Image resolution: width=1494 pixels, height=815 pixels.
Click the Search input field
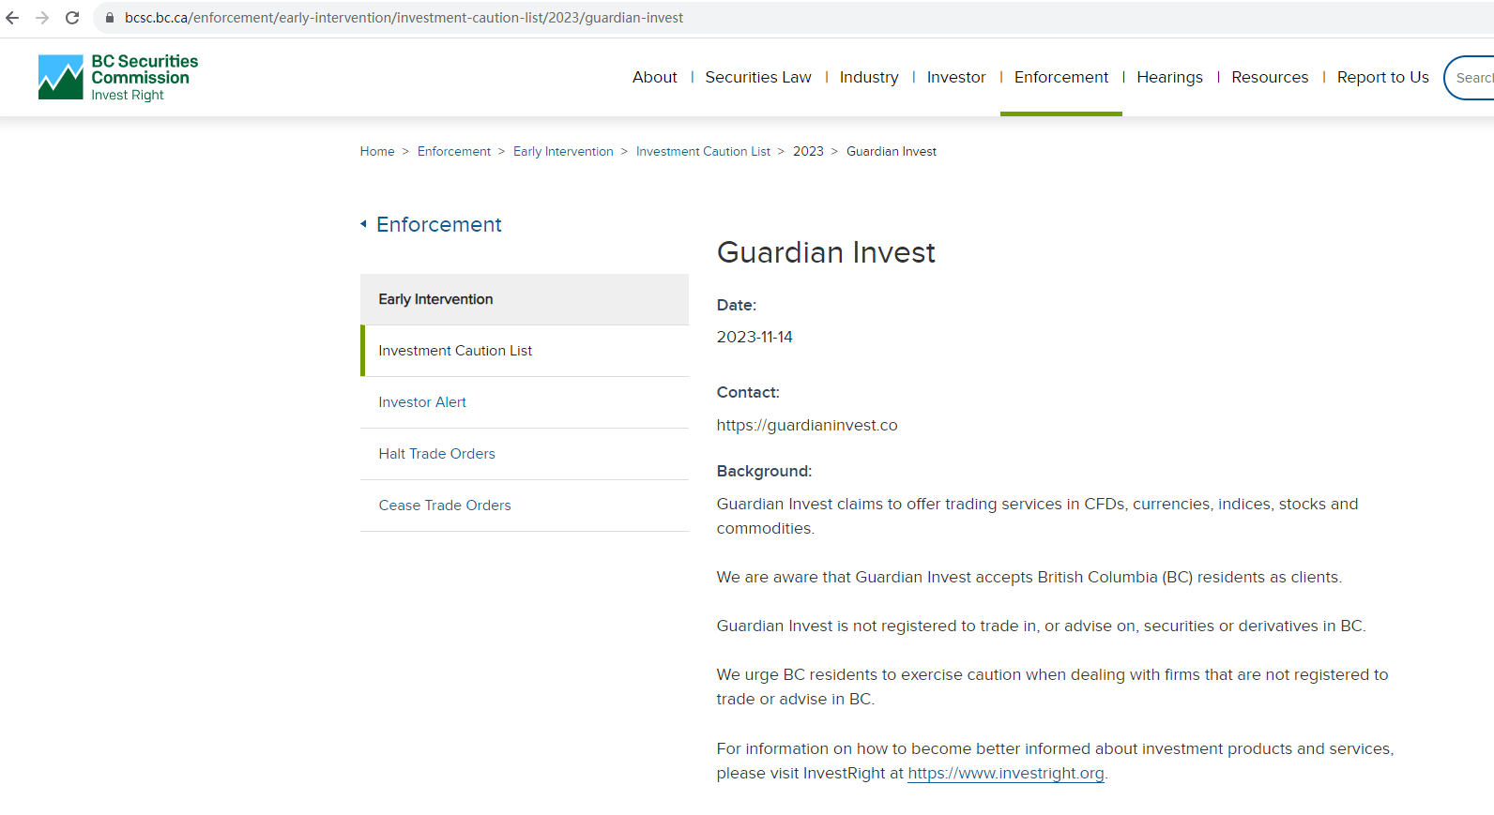tap(1470, 77)
